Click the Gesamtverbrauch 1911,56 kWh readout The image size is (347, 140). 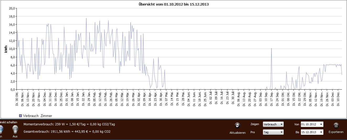coord(67,131)
